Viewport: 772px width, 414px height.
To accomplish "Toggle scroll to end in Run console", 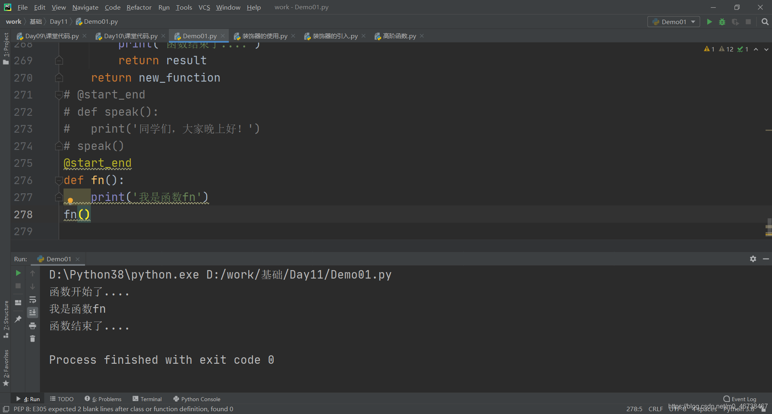I will (33, 312).
